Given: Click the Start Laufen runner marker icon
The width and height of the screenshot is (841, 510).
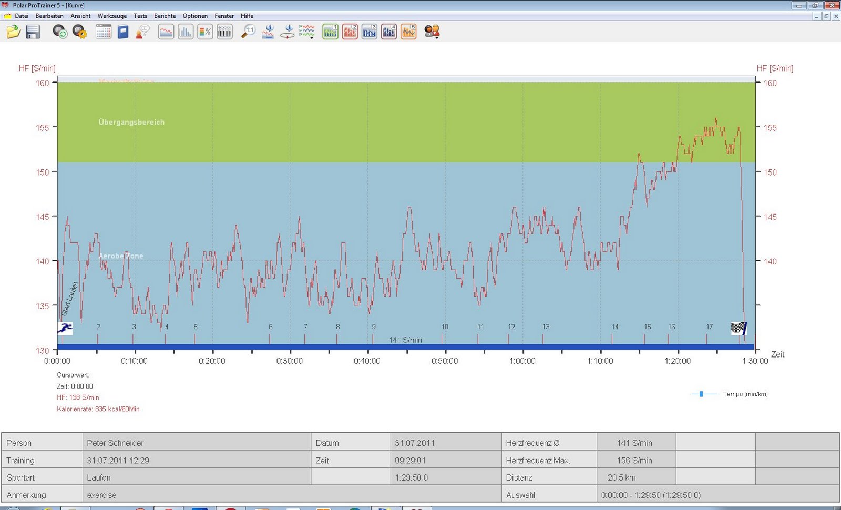Looking at the screenshot, I should 65,329.
